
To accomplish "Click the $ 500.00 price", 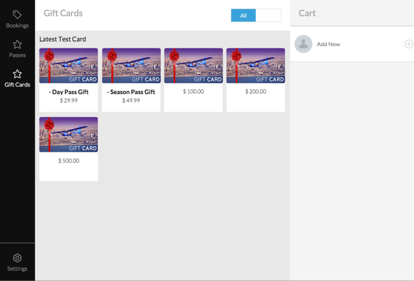I will (68, 160).
